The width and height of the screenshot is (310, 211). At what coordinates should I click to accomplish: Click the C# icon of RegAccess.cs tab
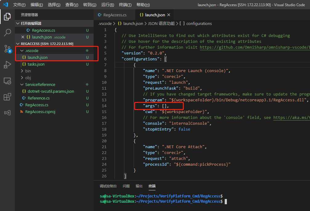100,15
